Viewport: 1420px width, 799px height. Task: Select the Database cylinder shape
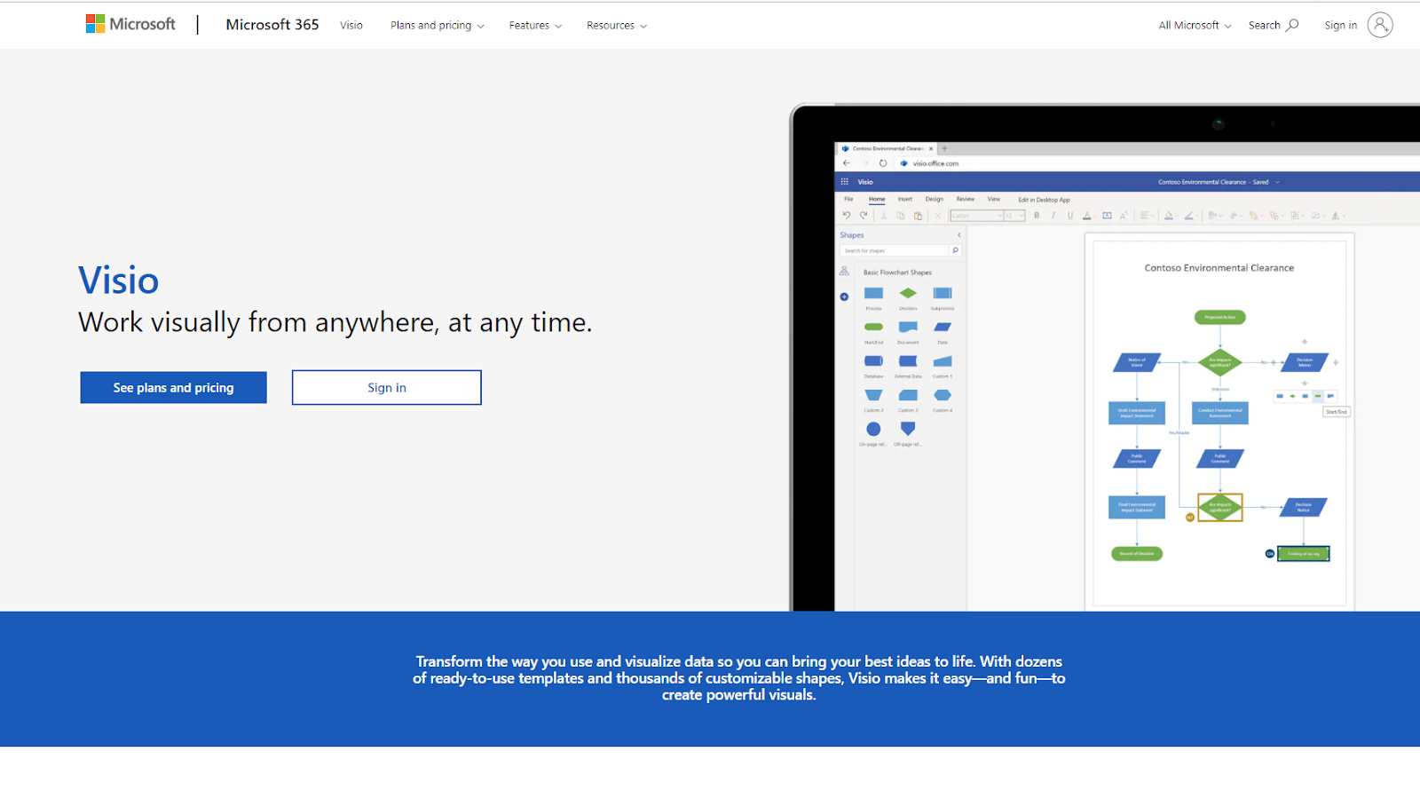pyautogui.click(x=873, y=361)
